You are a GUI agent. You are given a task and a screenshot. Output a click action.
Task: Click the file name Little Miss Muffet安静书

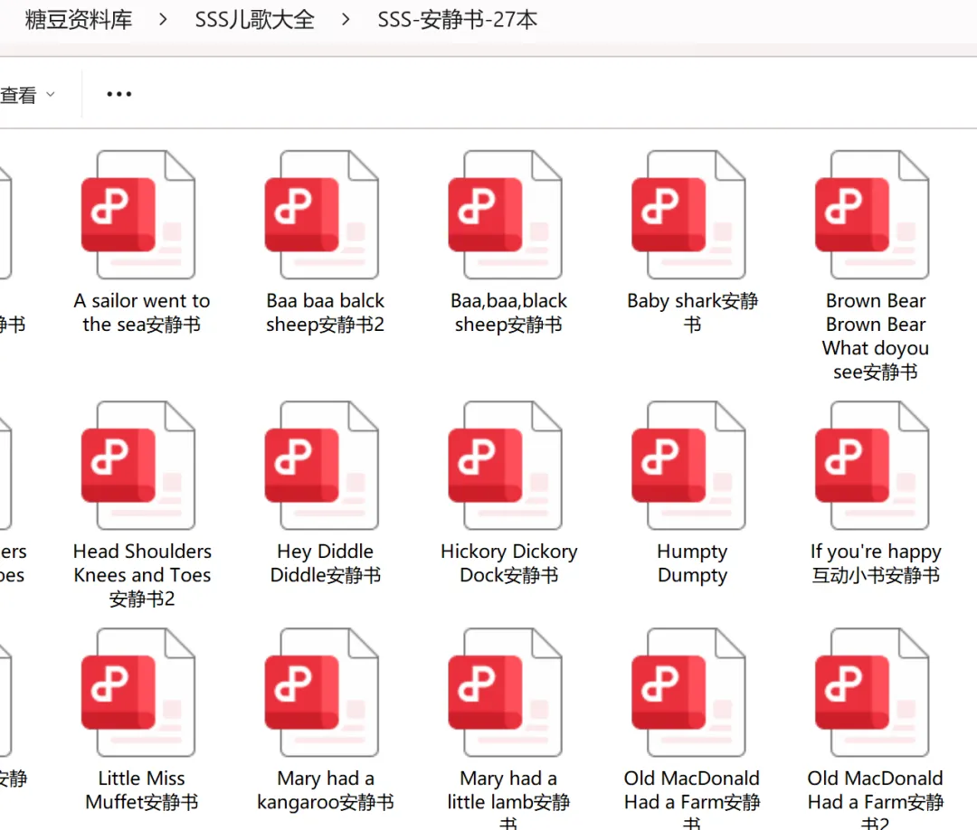(x=142, y=790)
